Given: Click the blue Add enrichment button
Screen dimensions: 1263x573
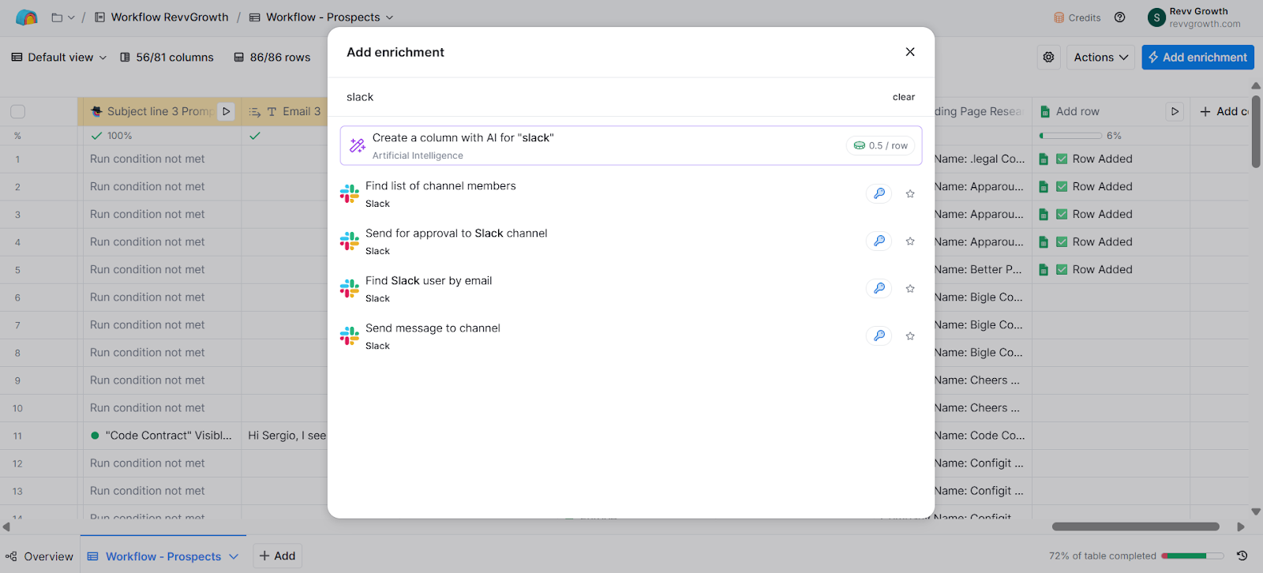Looking at the screenshot, I should (1197, 57).
